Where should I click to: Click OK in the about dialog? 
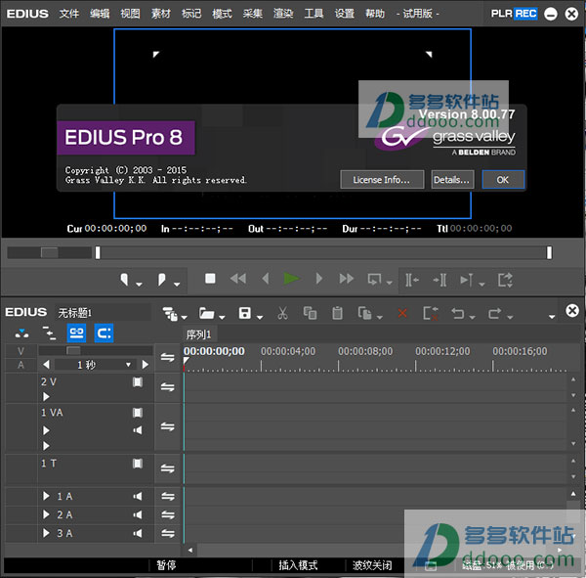[503, 180]
